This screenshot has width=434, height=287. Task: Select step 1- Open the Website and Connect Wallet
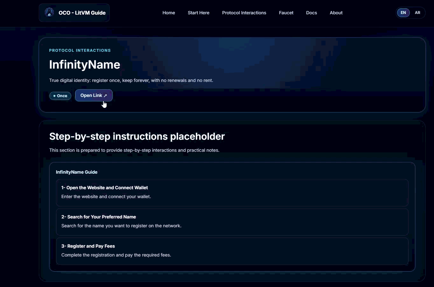(232, 193)
